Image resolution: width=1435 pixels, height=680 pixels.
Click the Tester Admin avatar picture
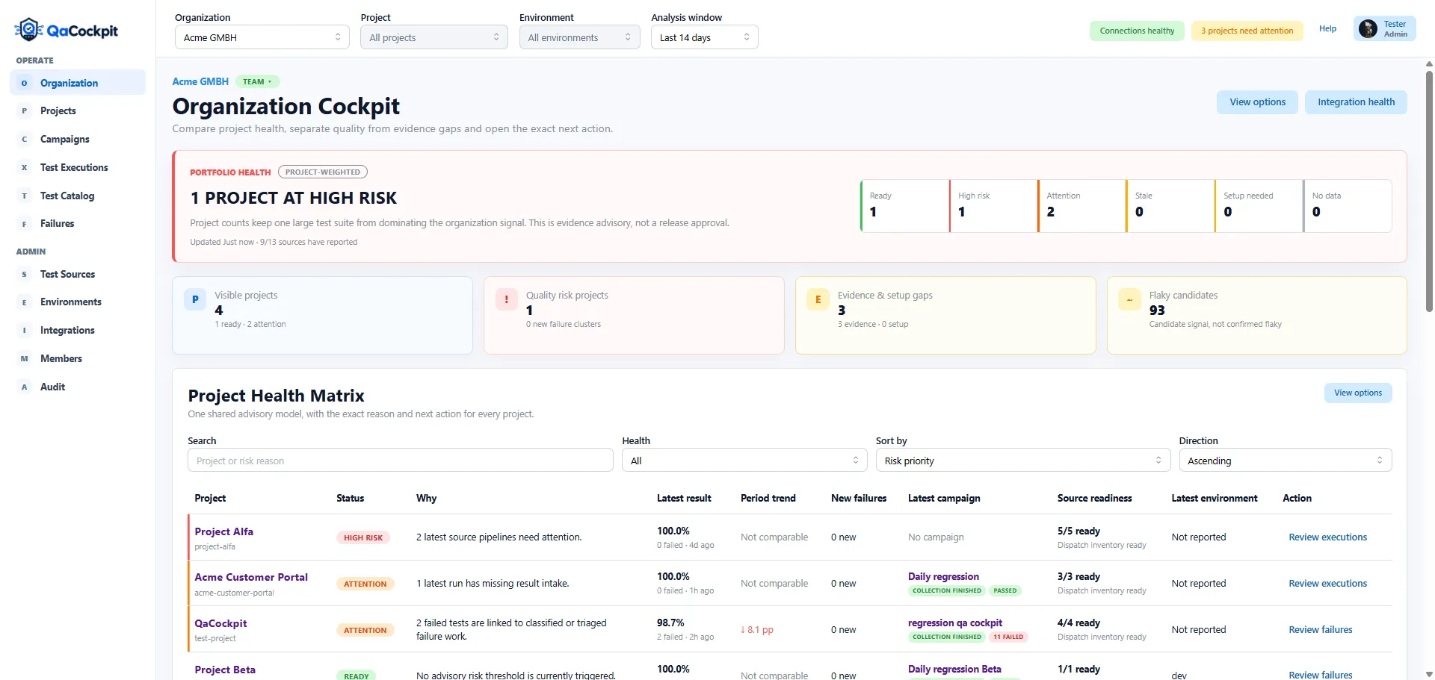tap(1368, 29)
